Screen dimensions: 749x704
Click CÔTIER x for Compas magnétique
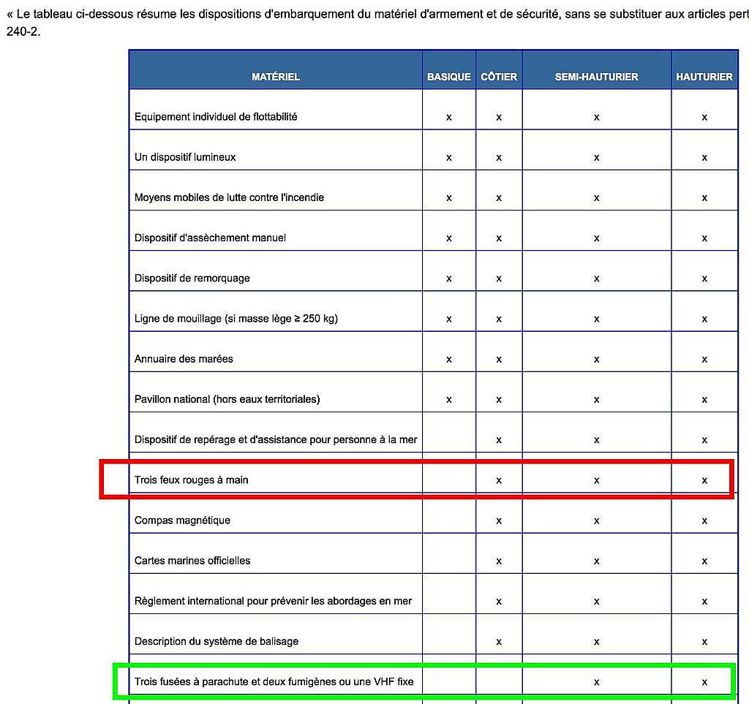(499, 521)
